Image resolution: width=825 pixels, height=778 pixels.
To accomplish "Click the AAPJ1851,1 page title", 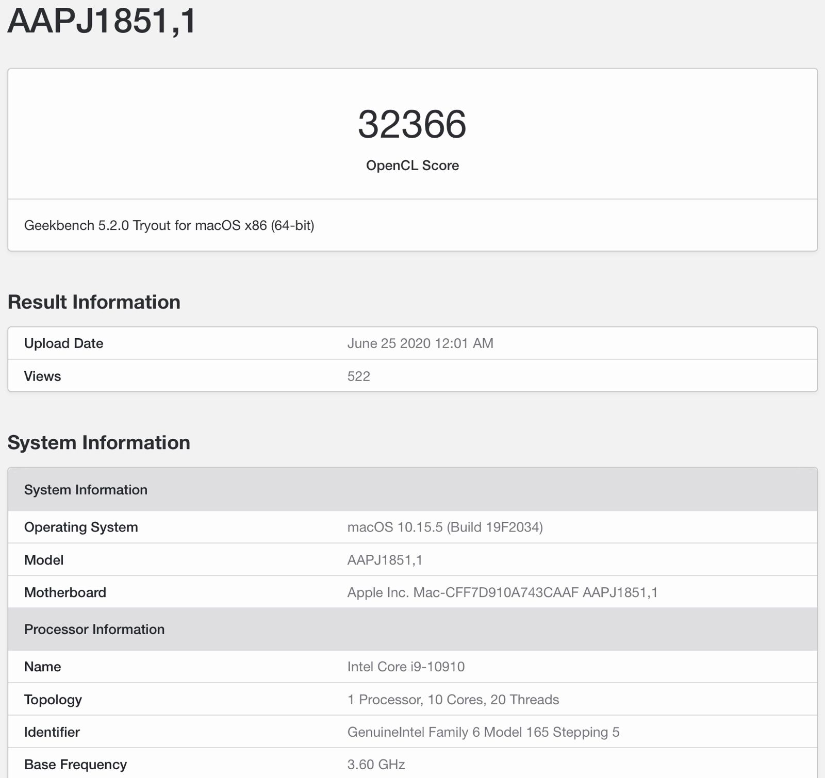I will pyautogui.click(x=103, y=22).
